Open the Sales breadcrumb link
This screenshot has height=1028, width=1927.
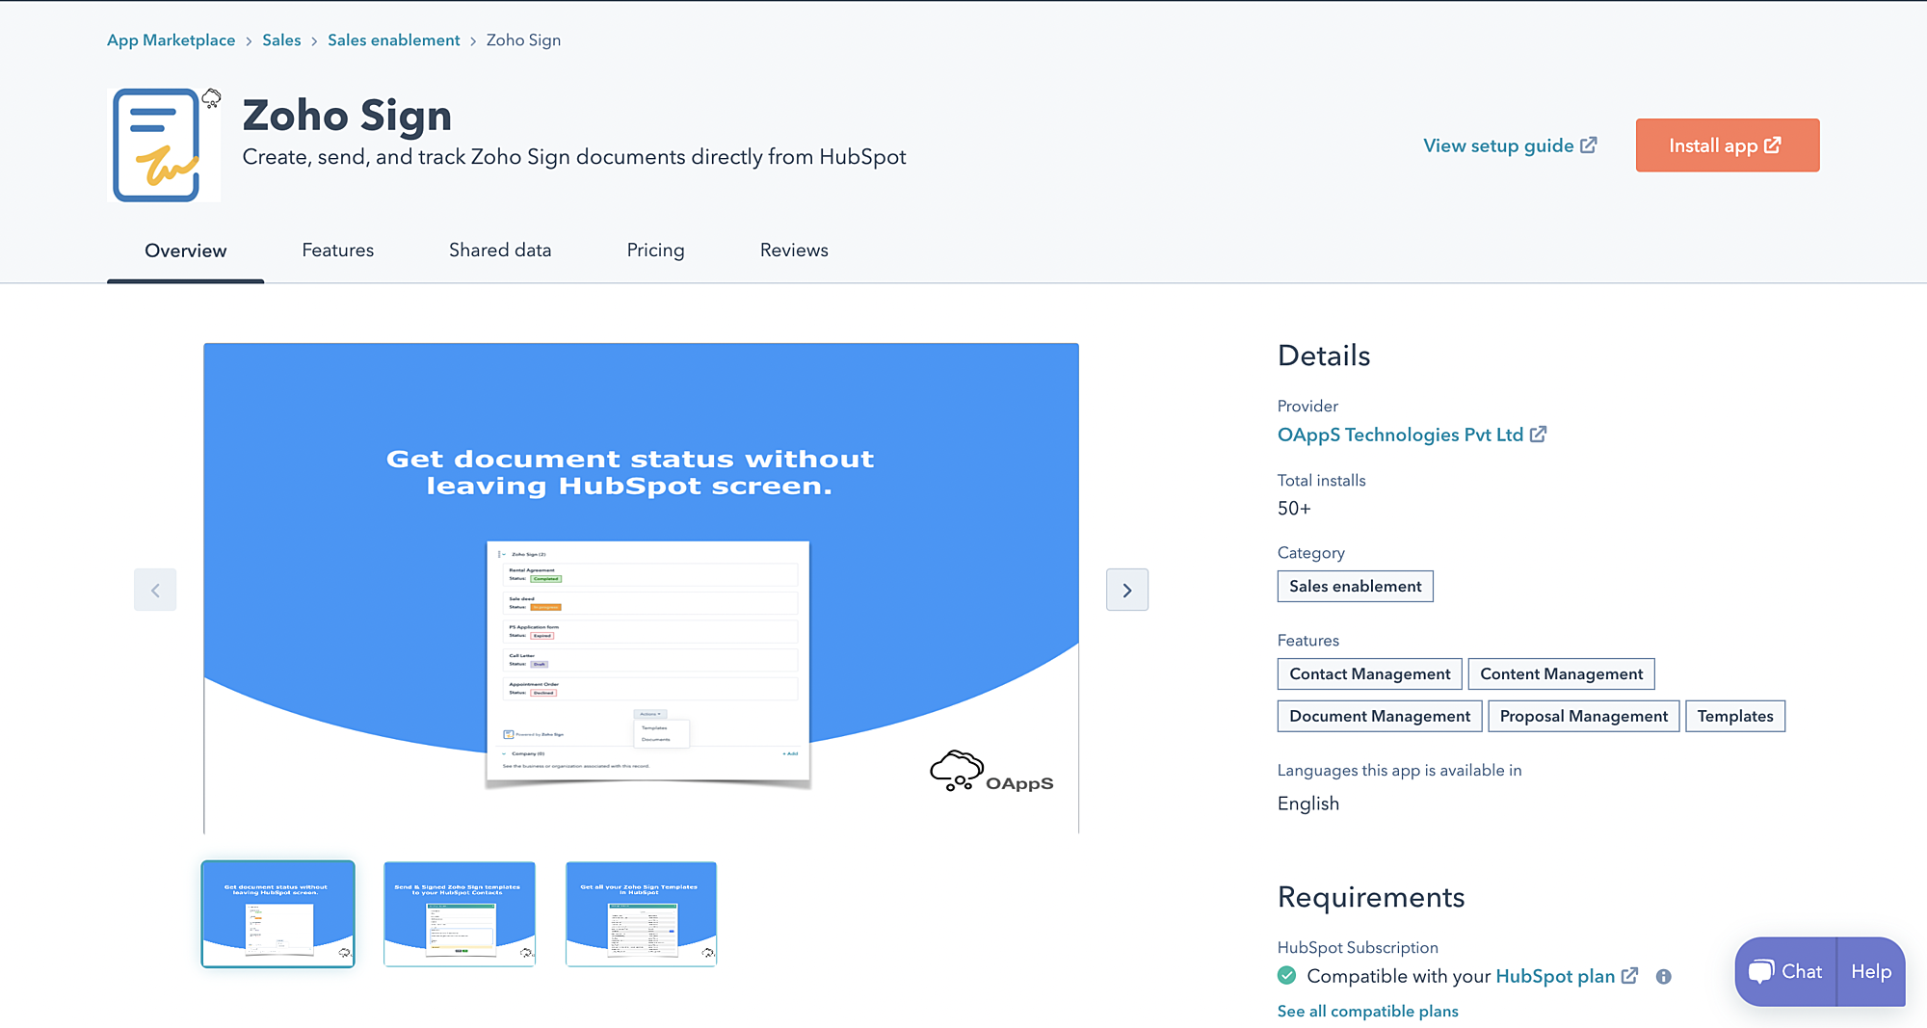pyautogui.click(x=281, y=40)
